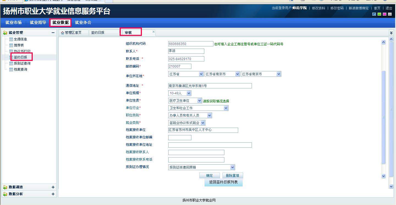Open the 江苏省南京市 city dropdown in the middle
This screenshot has width=396, height=205.
222,74
